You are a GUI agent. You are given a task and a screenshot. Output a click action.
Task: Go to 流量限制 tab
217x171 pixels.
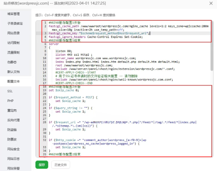click(x=14, y=53)
